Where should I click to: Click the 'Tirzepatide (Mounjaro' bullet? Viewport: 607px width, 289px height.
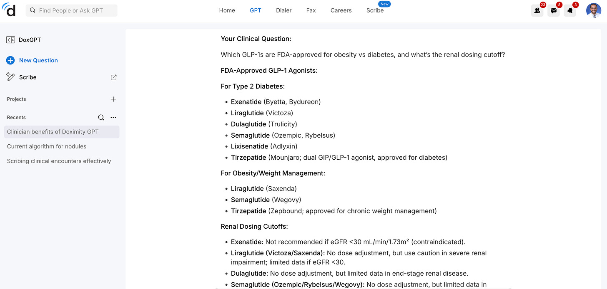pyautogui.click(x=339, y=158)
